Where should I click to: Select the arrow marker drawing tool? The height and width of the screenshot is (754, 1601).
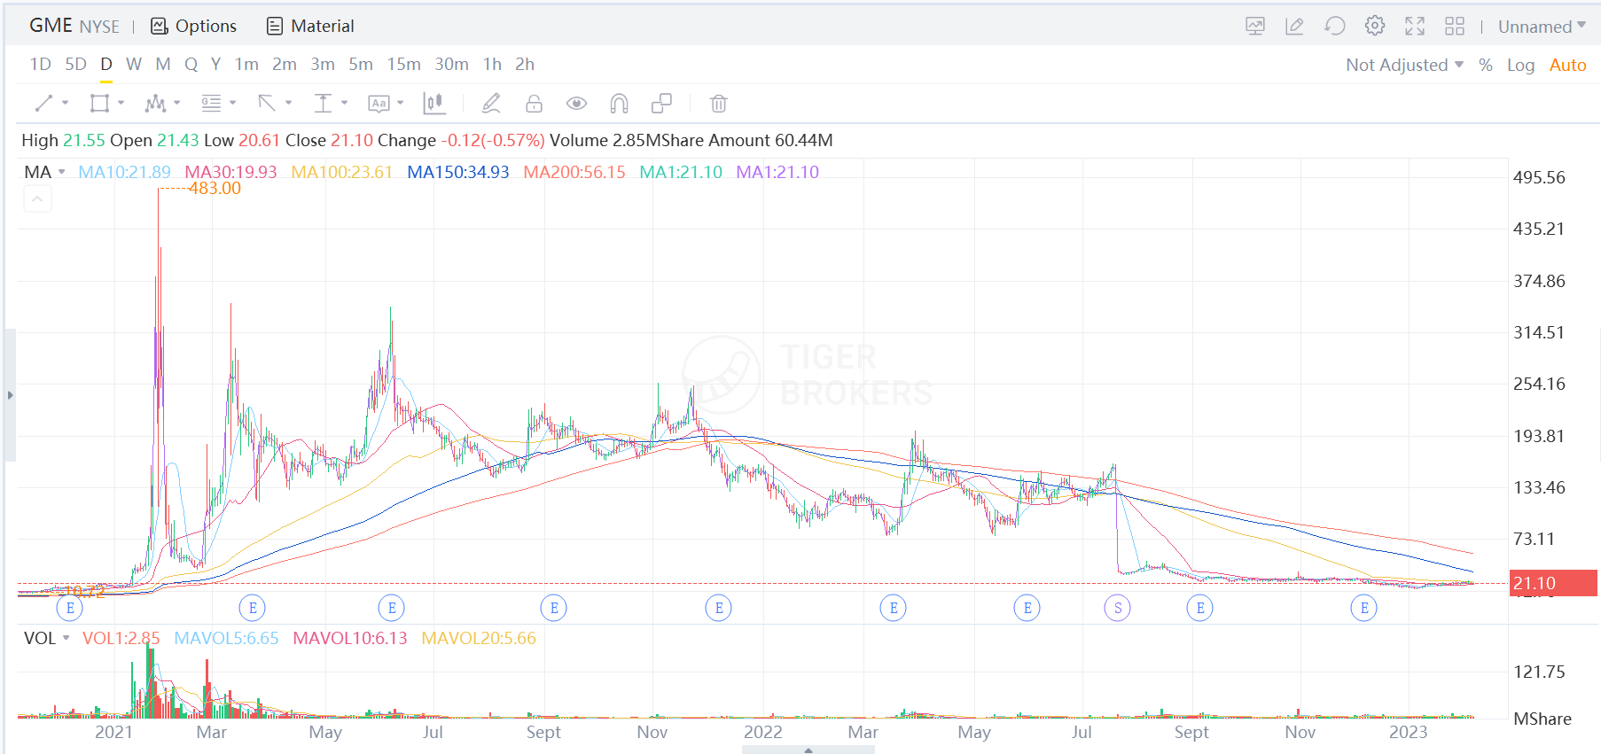point(267,104)
